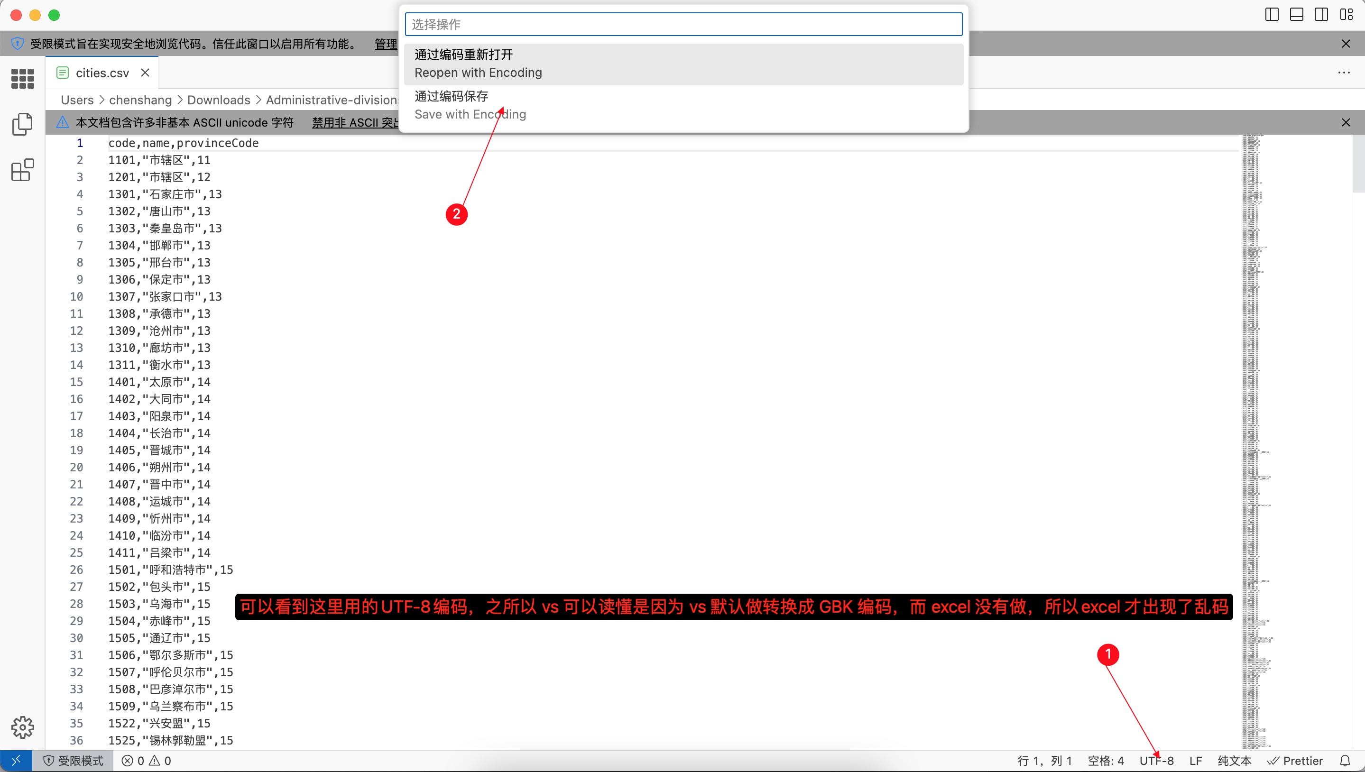The width and height of the screenshot is (1365, 772).
Task: Toggle the primary sidebar layout button
Action: [x=1272, y=15]
